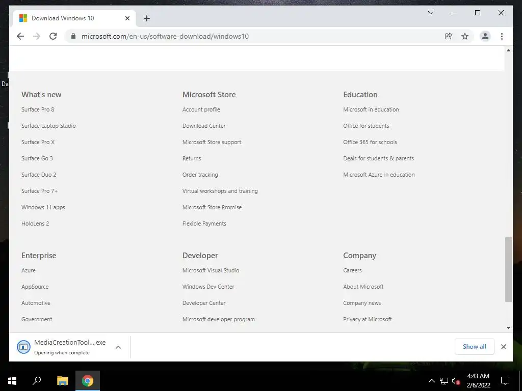Click the Chrome taskbar icon

(x=88, y=381)
